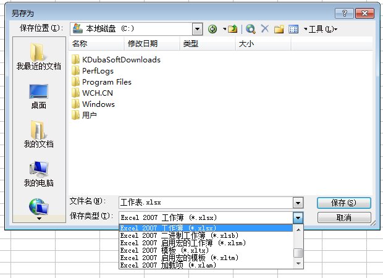Choose Excel 2007 模板 (*.xltx)
The image size is (383, 278).
click(x=206, y=250)
